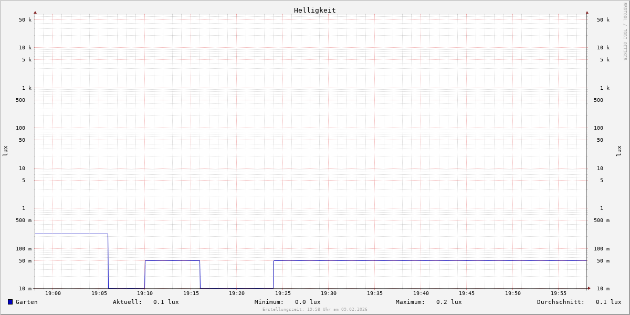Click the 10 m label on right axis
630x315 pixels.
click(603, 289)
